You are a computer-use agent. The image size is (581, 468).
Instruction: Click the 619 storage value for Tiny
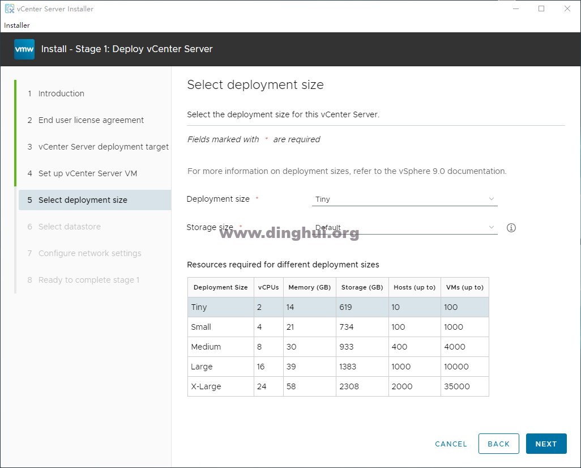pos(345,307)
